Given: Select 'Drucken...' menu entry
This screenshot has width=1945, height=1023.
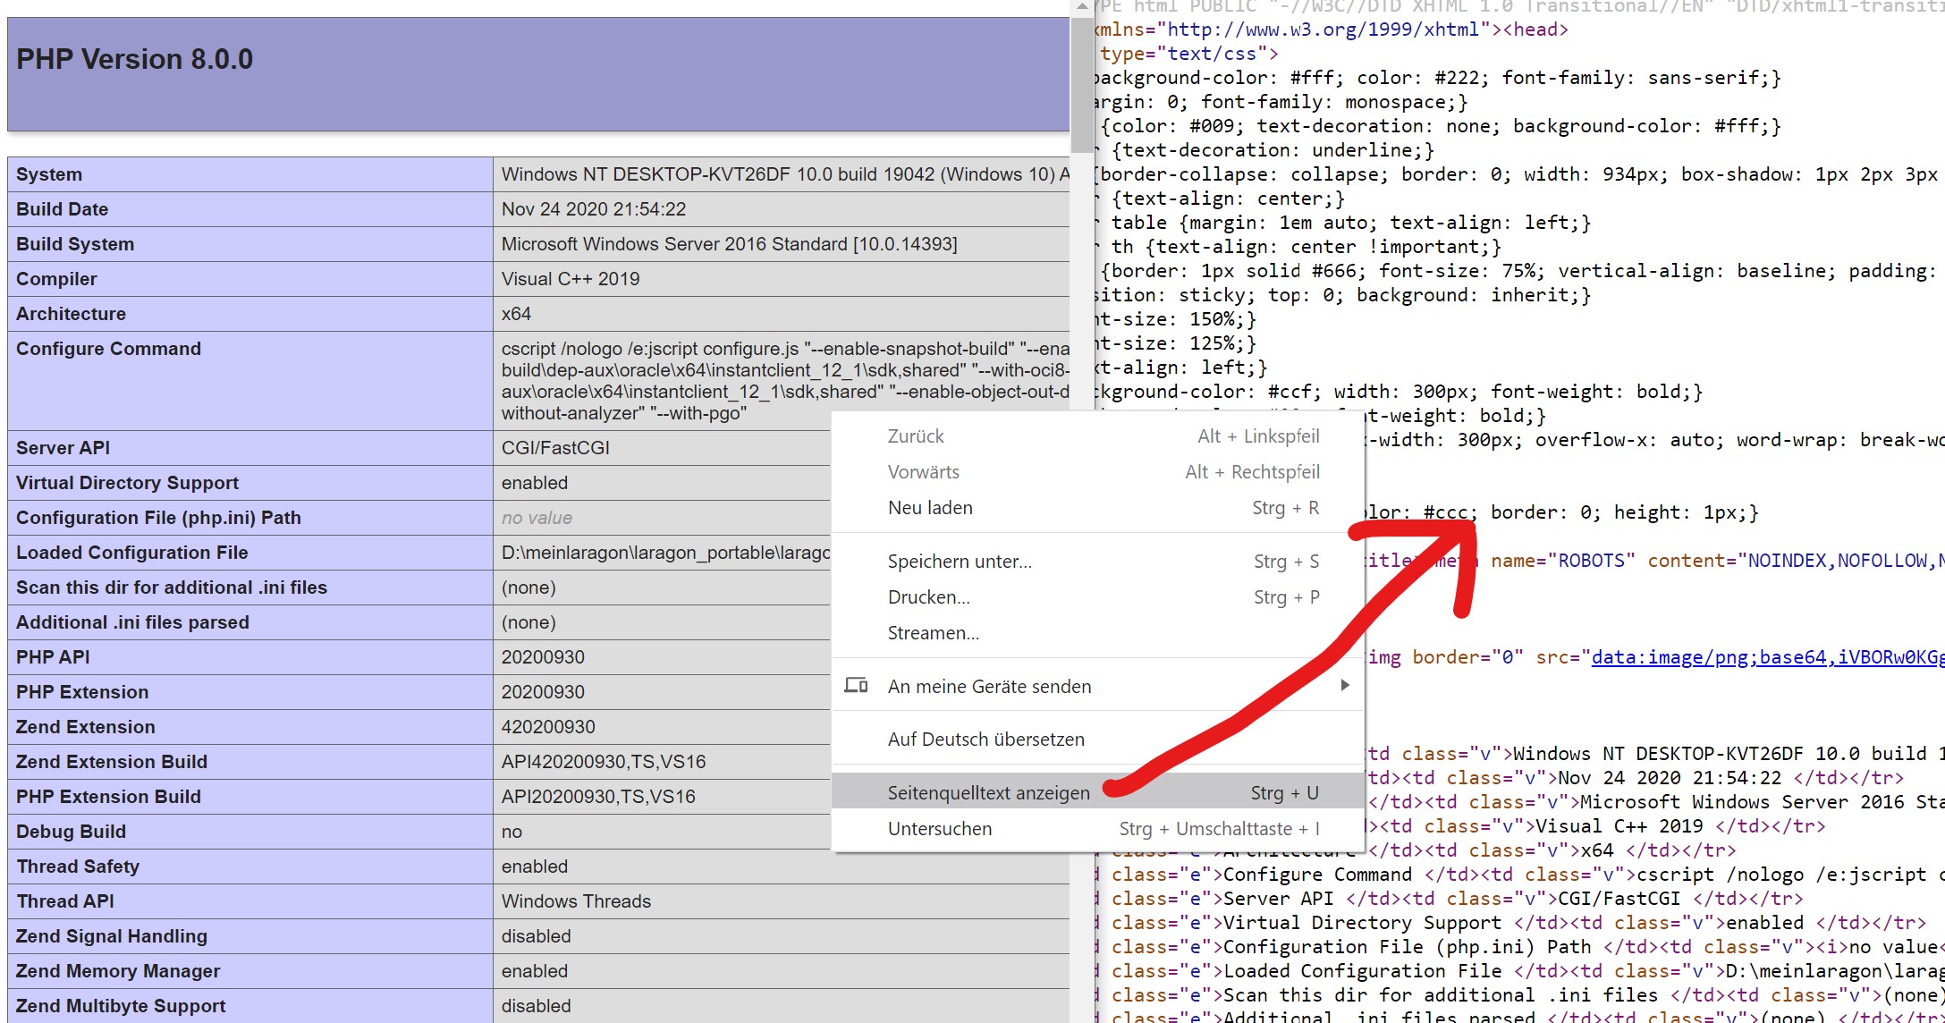Looking at the screenshot, I should pyautogui.click(x=1098, y=597).
